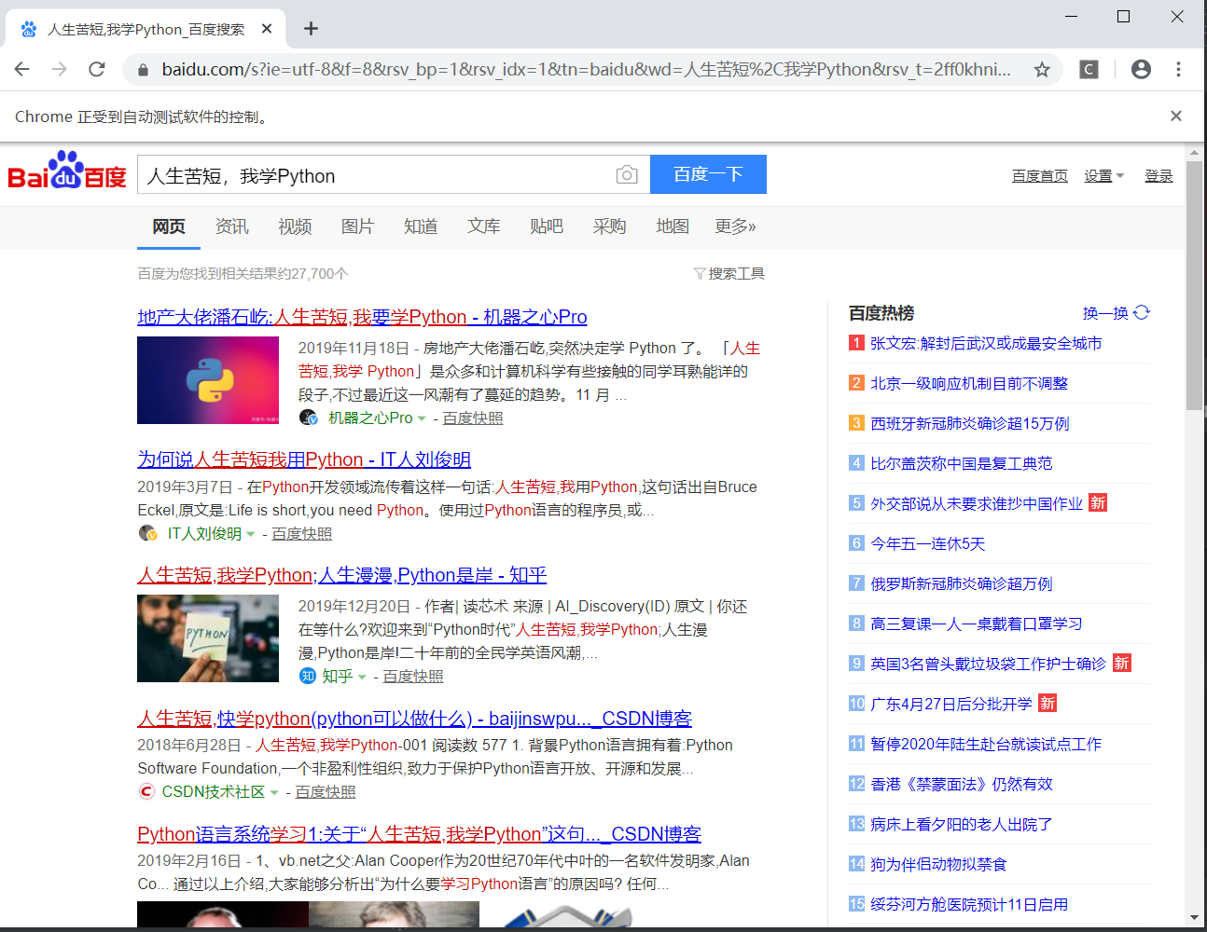This screenshot has height=932, width=1207.
Task: Click the browser back arrow
Action: [x=22, y=69]
